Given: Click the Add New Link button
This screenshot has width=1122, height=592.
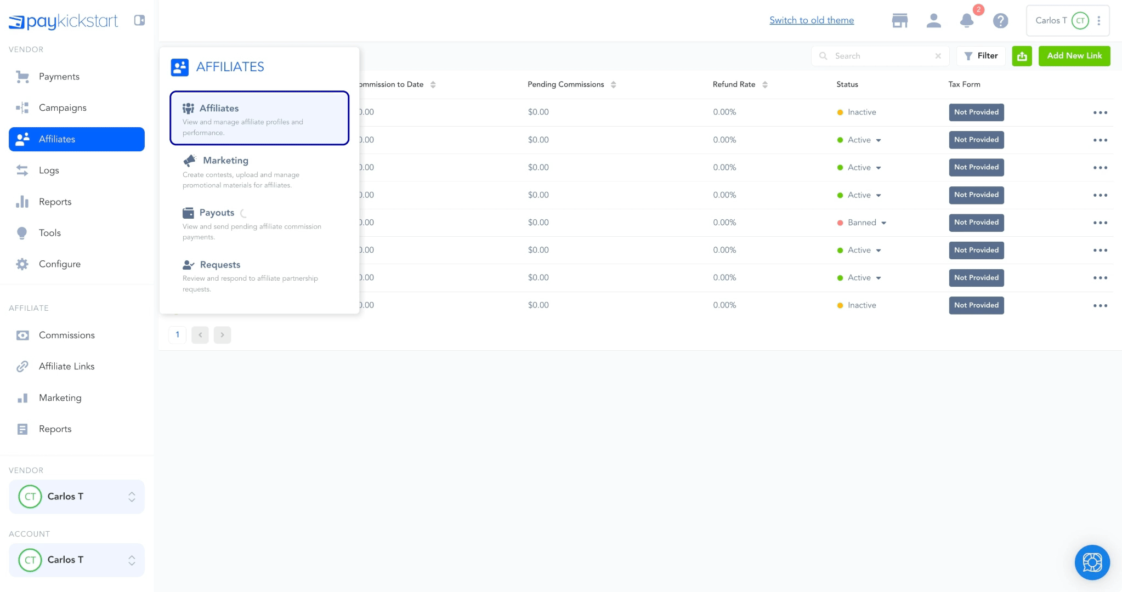Looking at the screenshot, I should point(1074,56).
